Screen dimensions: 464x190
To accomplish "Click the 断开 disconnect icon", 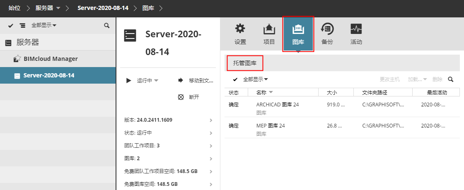I will (x=181, y=97).
